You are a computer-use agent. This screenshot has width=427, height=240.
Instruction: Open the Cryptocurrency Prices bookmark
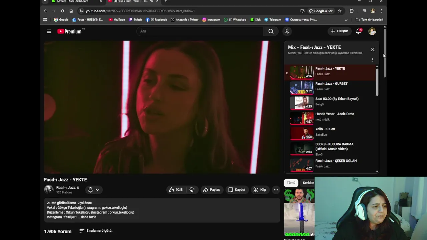(301, 20)
